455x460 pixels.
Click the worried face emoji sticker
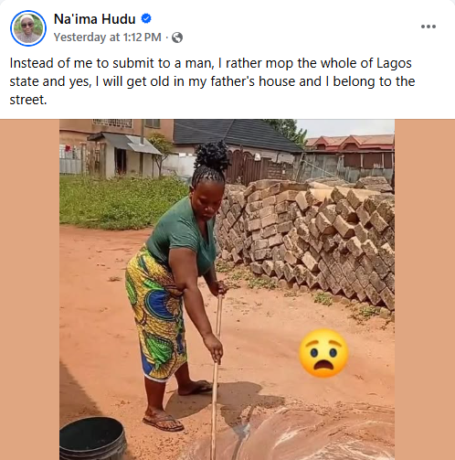[323, 353]
